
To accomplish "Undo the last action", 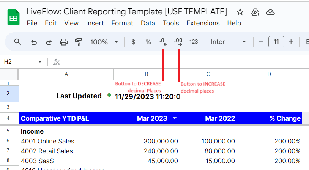I will click(34, 42).
